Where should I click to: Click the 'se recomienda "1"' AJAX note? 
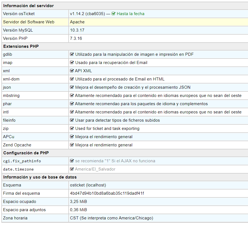coord(115,161)
